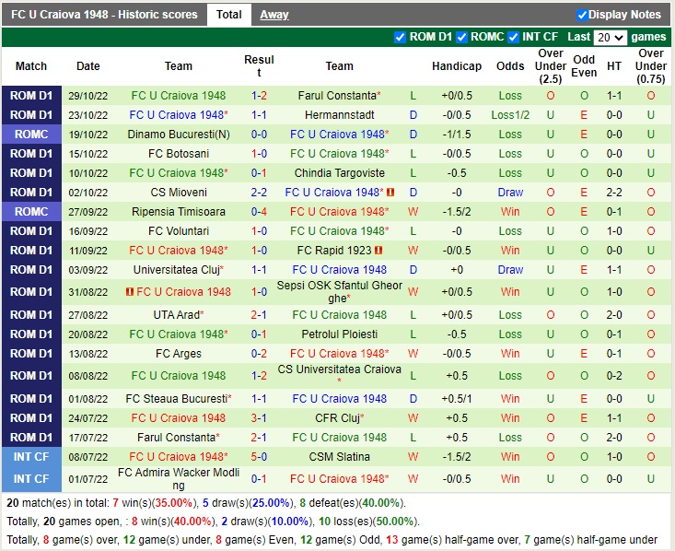Click red card icon in 31/08/22 row
Viewport: 675px width, 551px height.
pos(130,292)
